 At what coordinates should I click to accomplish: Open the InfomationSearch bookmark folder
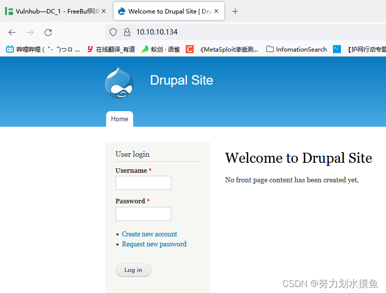pos(296,49)
